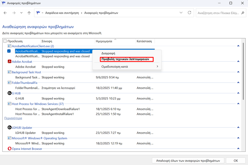Collapse Host Process for Windows Services group

tap(238, 104)
